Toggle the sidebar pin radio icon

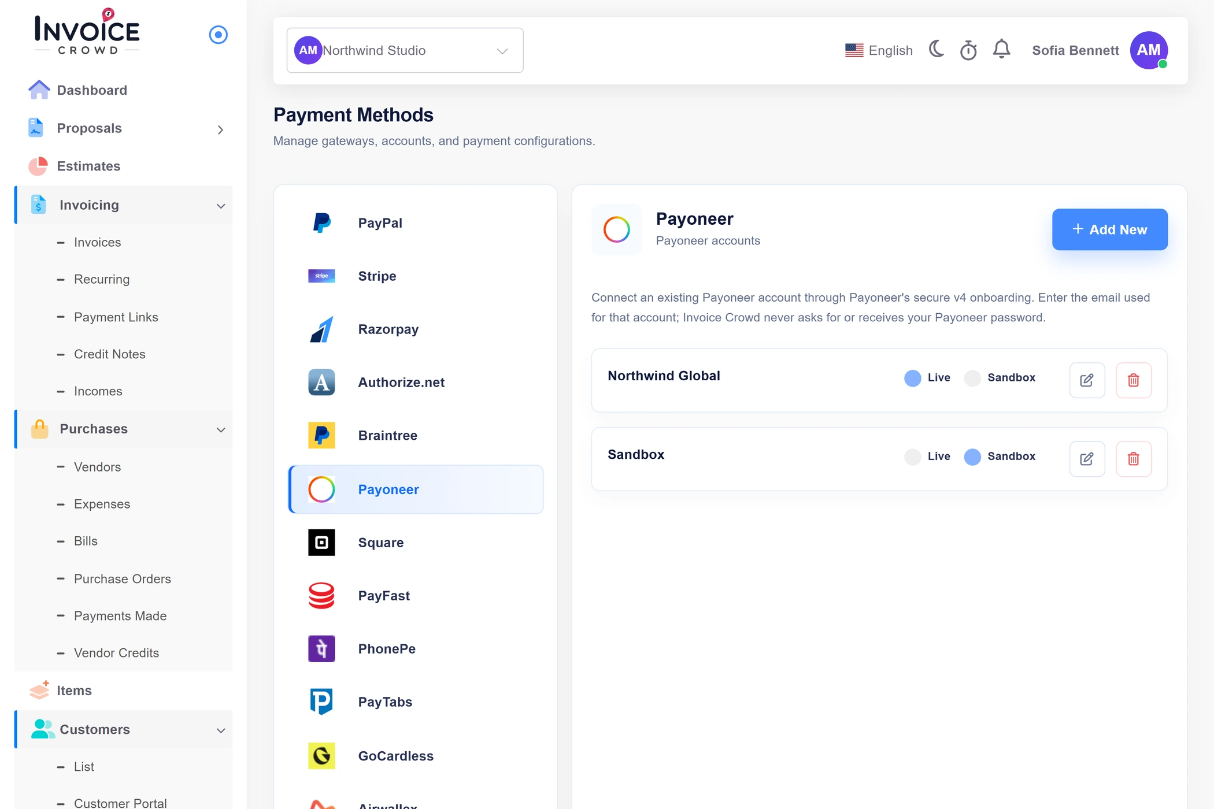click(x=218, y=35)
